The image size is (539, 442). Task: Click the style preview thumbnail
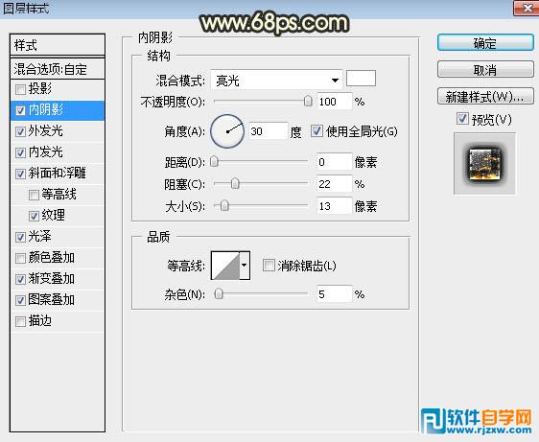(484, 164)
